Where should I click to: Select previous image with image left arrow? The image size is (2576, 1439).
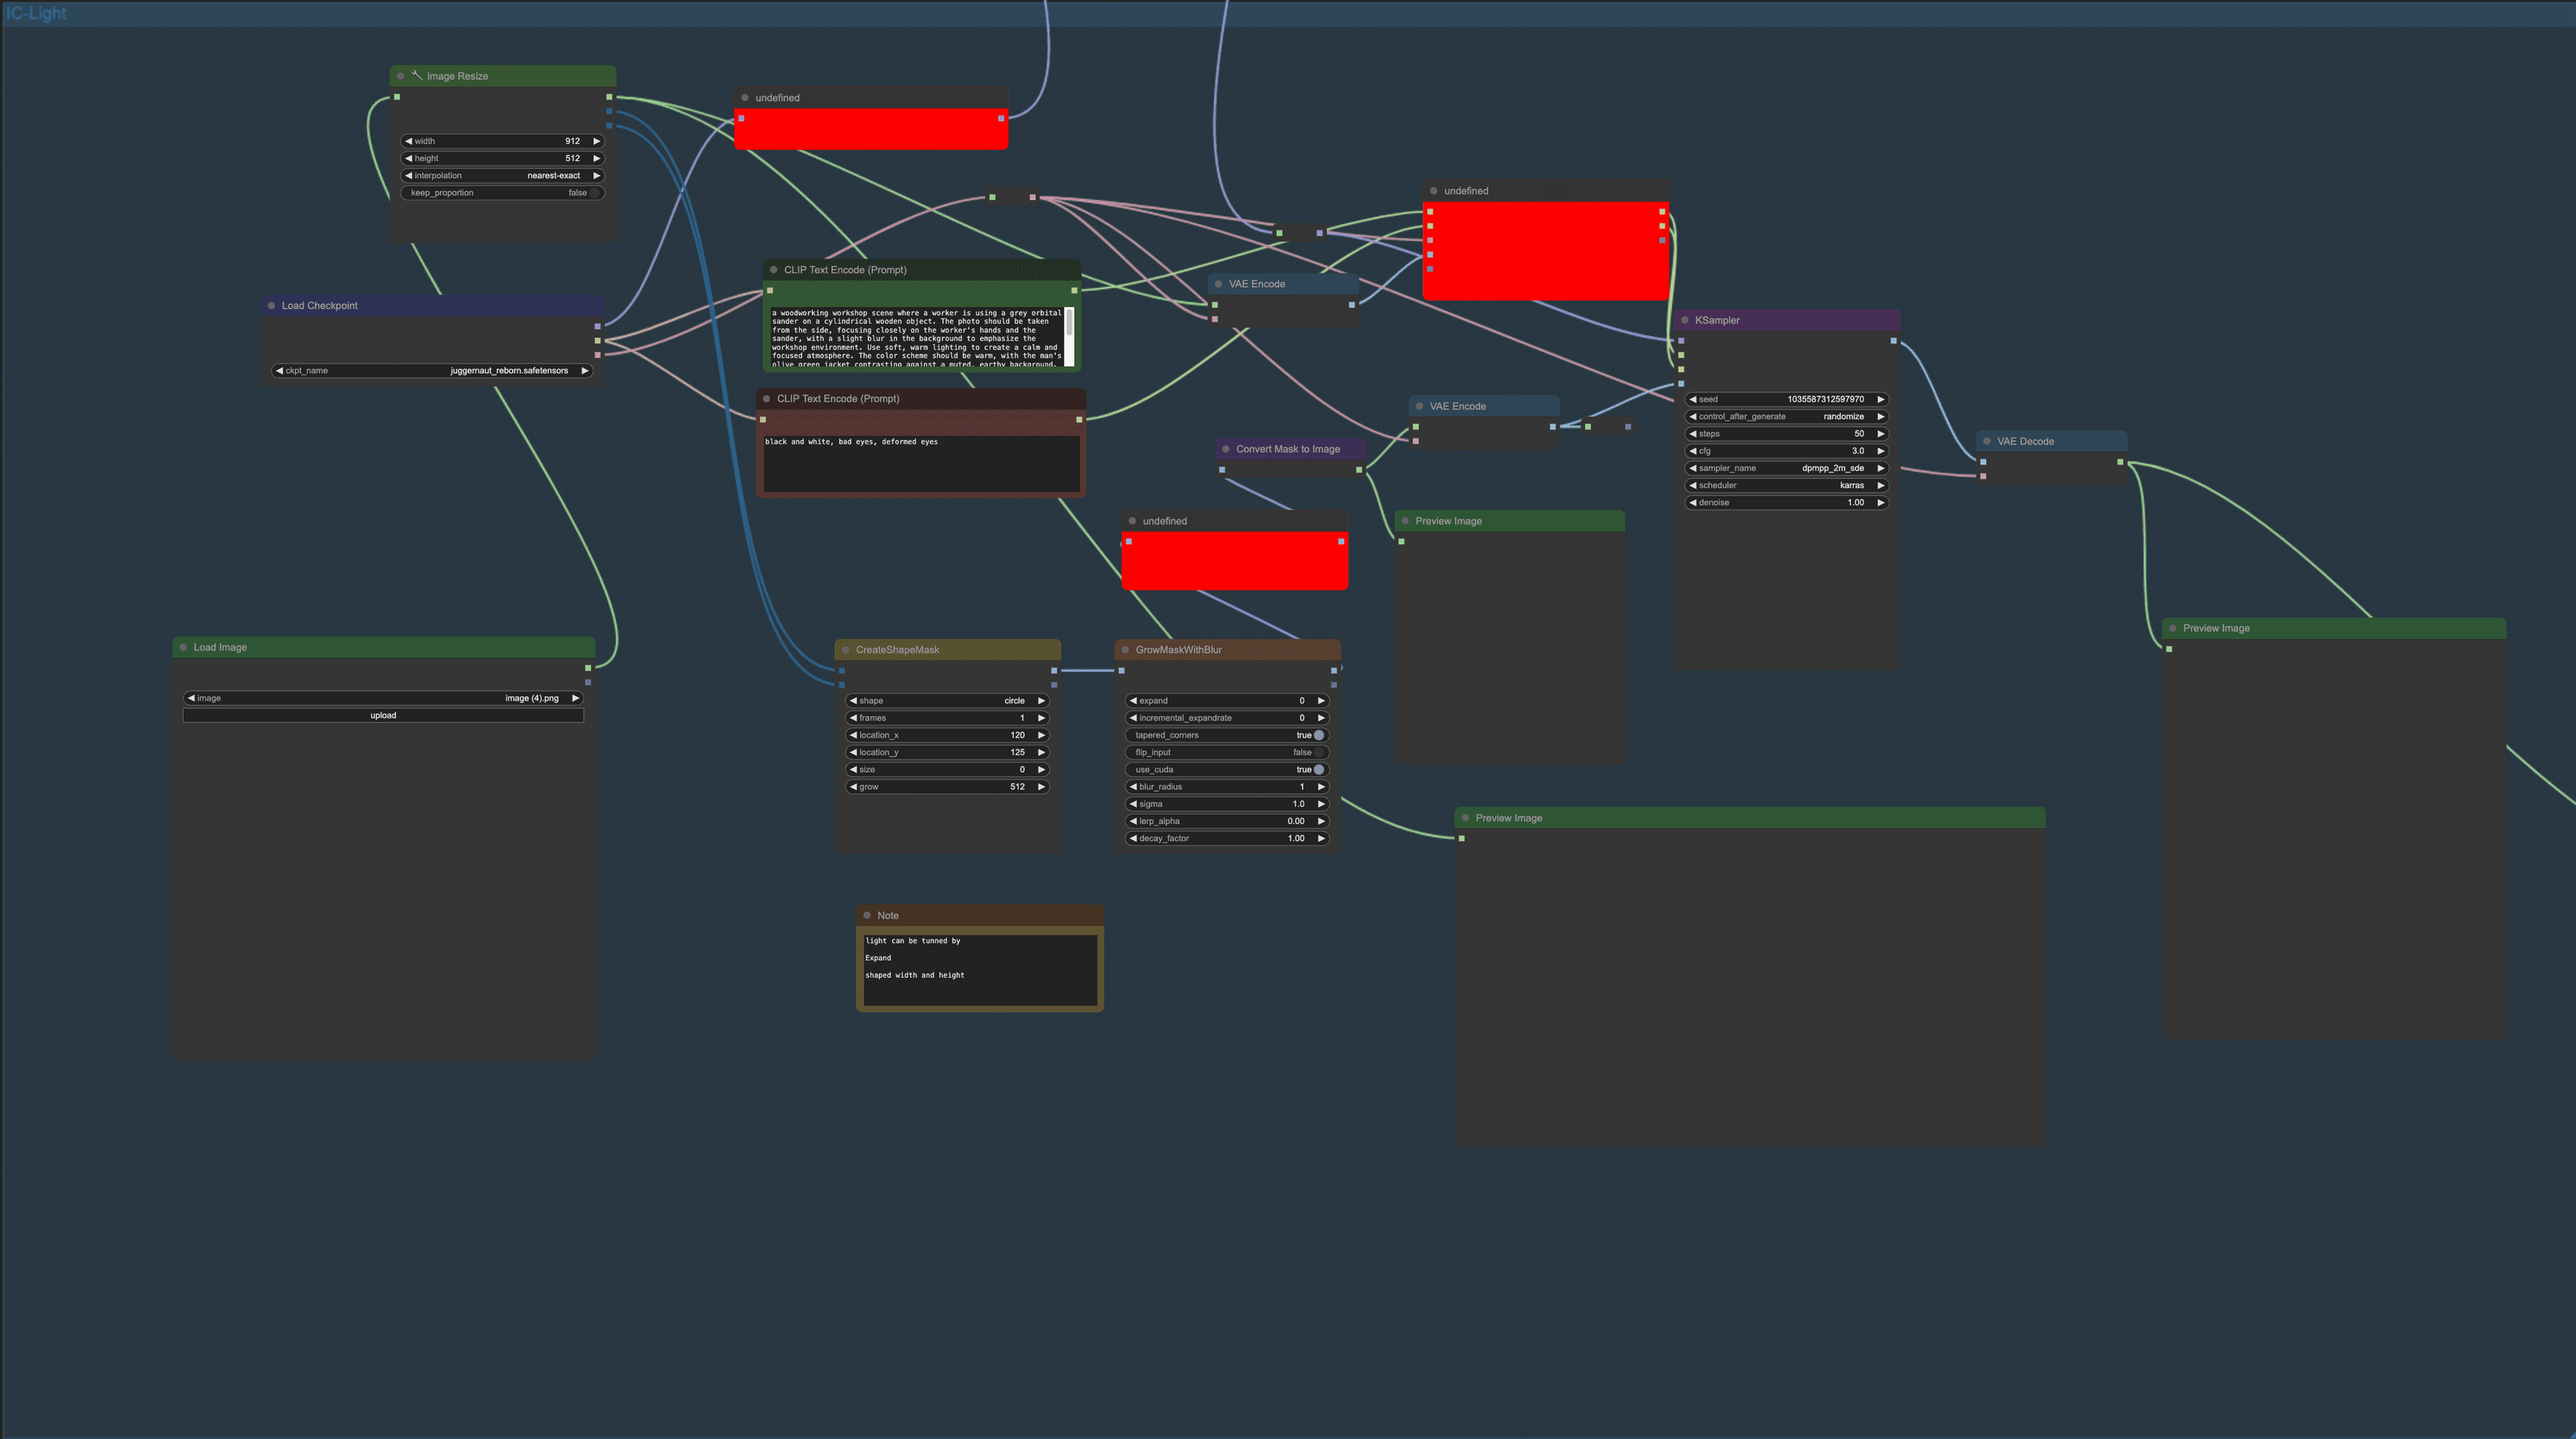[191, 699]
